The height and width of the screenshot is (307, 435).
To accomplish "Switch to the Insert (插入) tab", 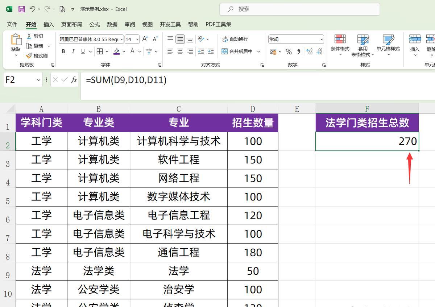I will (49, 24).
